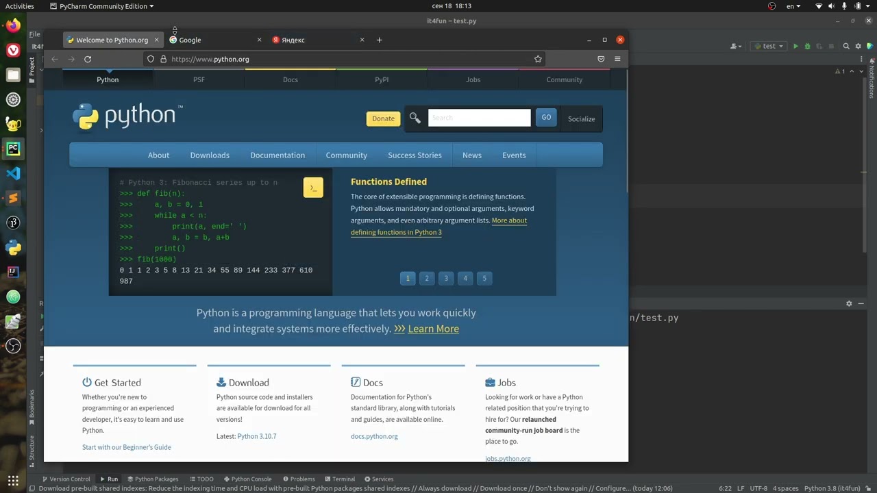Click the yellow Donate button
The height and width of the screenshot is (493, 877).
pyautogui.click(x=383, y=118)
